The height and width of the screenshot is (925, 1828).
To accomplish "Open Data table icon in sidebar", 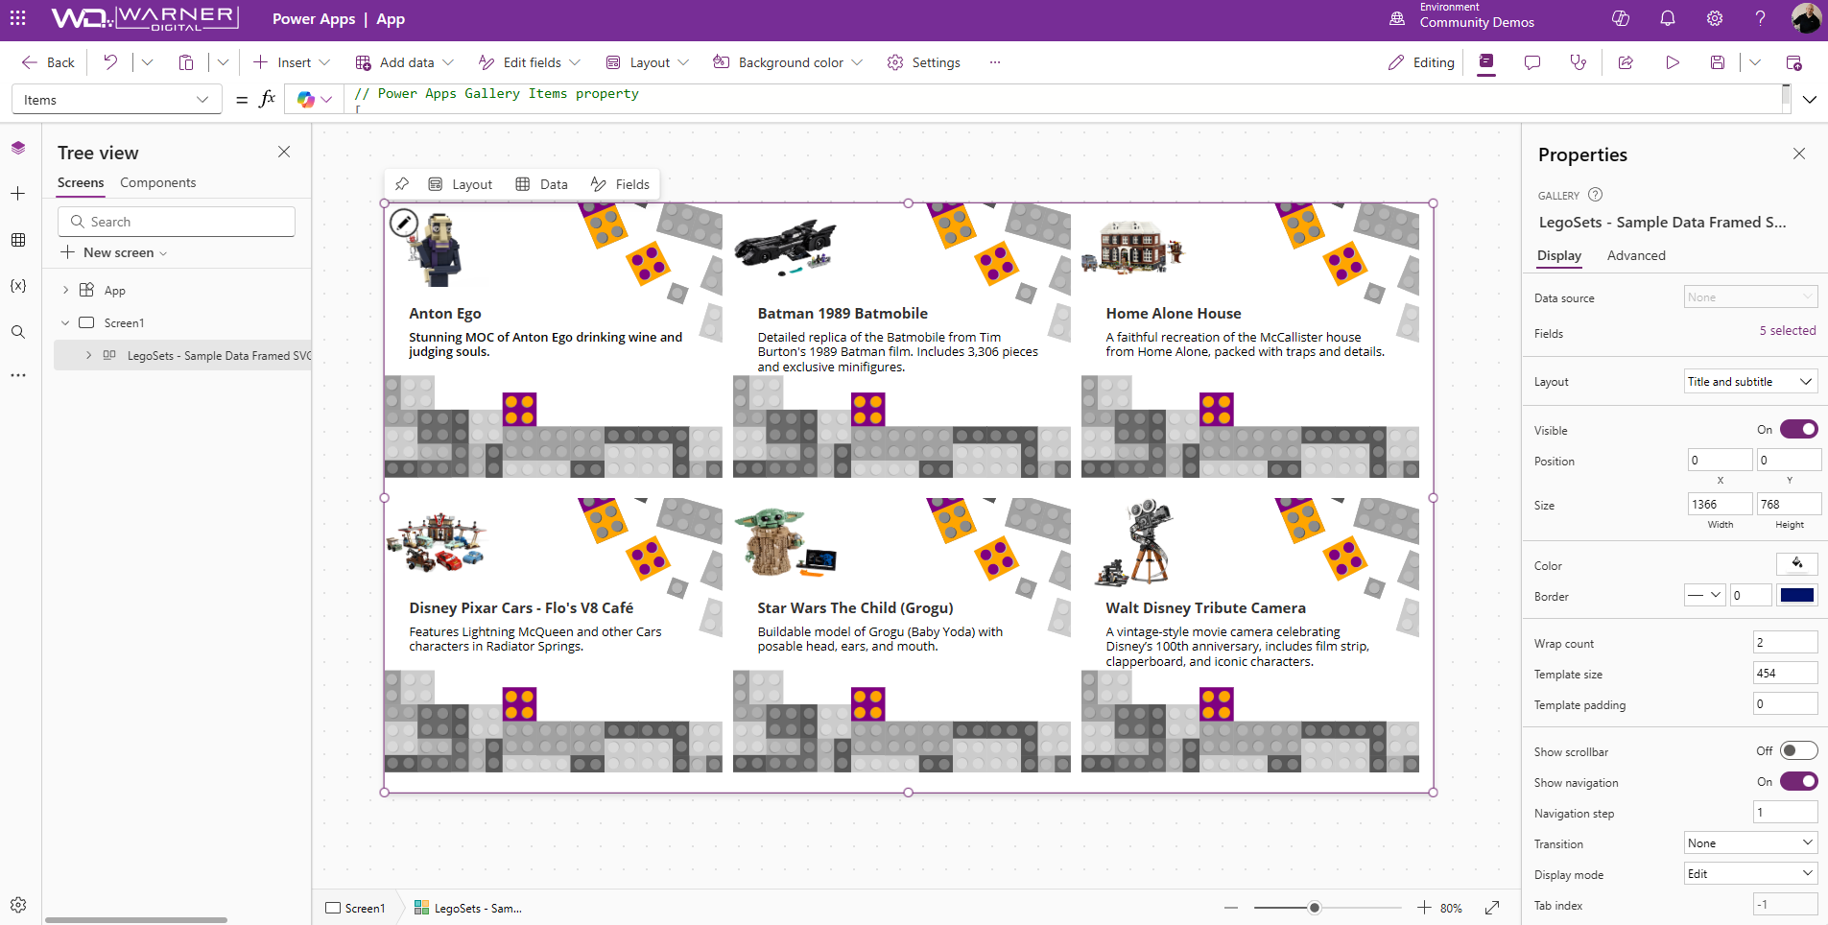I will click(x=18, y=240).
